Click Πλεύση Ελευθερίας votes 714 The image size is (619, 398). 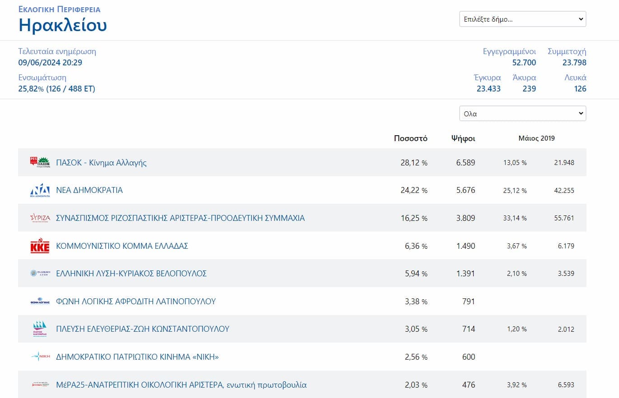469,329
